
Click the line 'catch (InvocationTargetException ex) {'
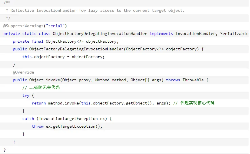[x=67, y=119]
